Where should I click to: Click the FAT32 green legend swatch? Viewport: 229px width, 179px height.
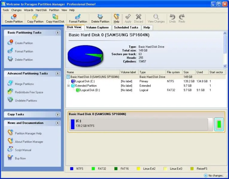click(x=93, y=169)
